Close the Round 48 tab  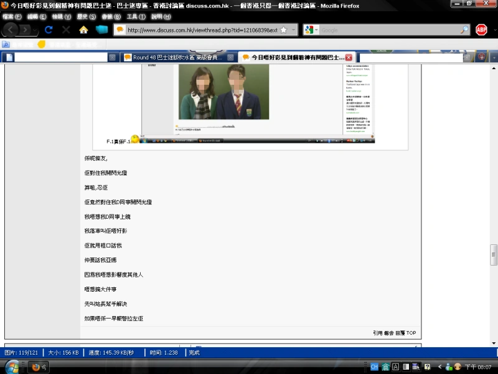click(230, 57)
